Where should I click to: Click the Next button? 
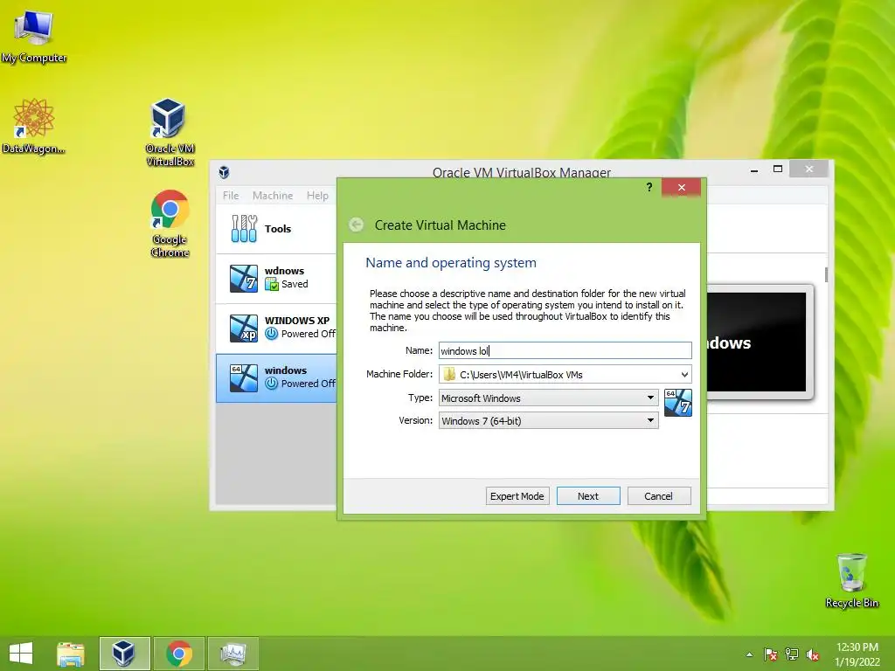tap(588, 496)
